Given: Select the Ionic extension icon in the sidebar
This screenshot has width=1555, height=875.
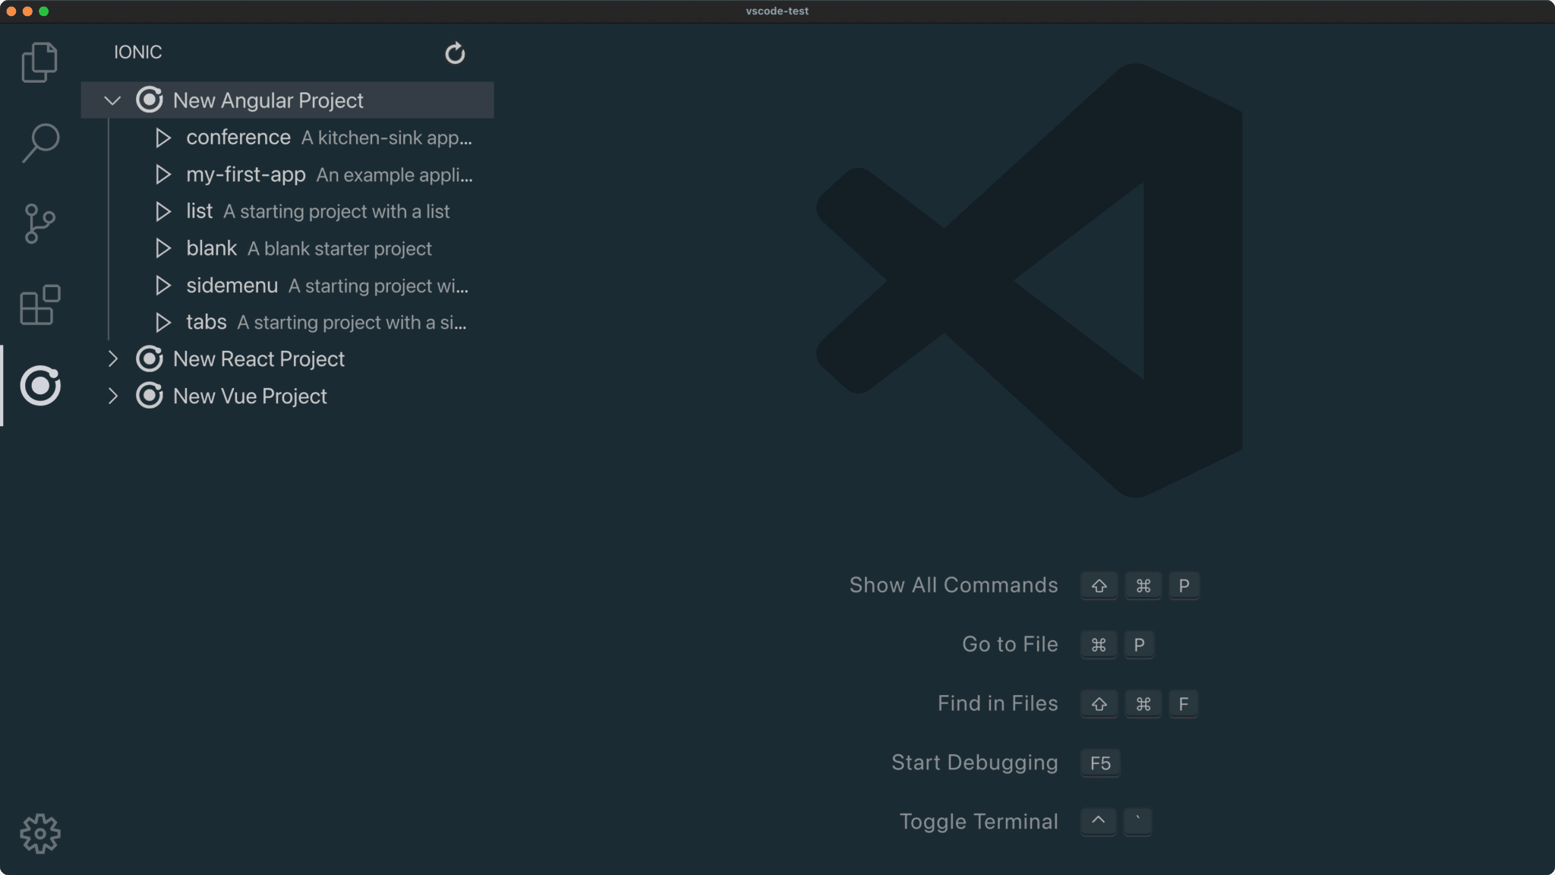Looking at the screenshot, I should pos(39,387).
